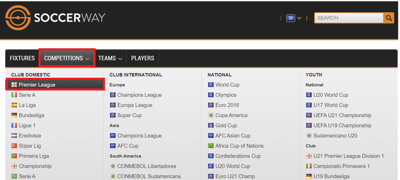This screenshot has height=180, width=400.
Task: Open the European Champions League link
Action: click(x=139, y=95)
